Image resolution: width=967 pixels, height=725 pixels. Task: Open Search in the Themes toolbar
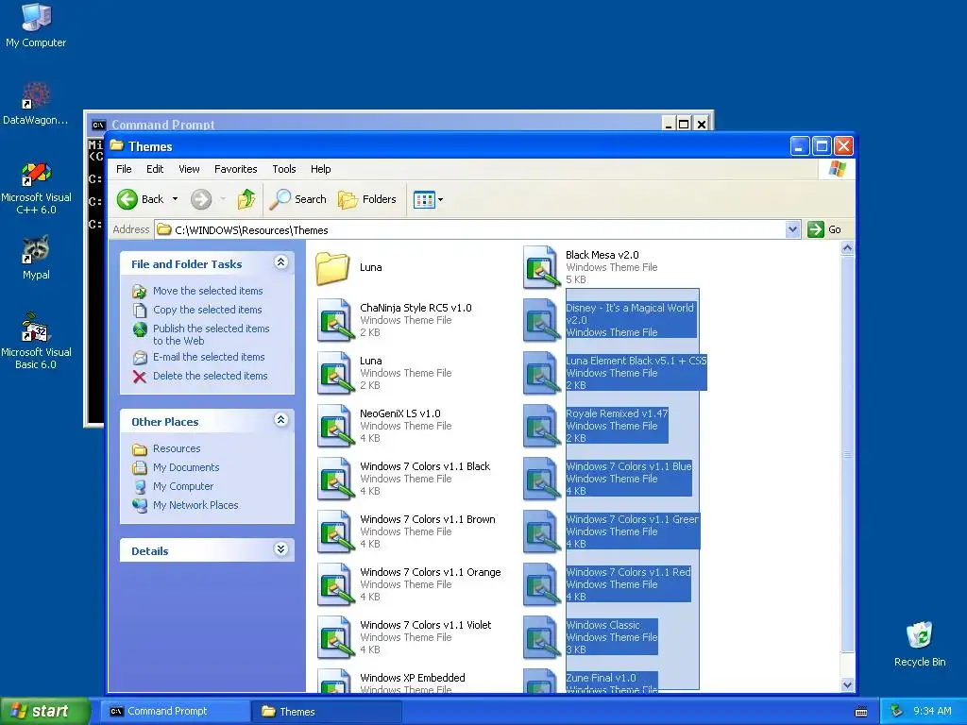pyautogui.click(x=298, y=199)
